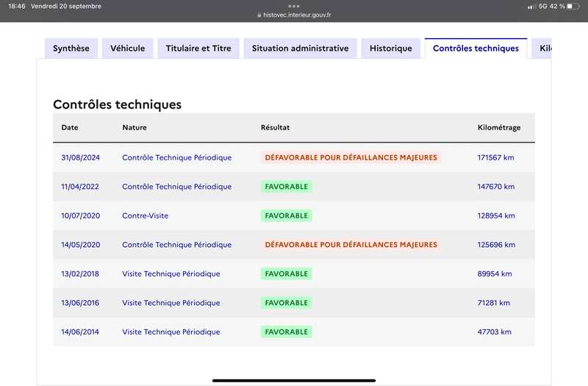The image size is (588, 386).
Task: Click the DÉFAVORABLE badge for 14/05/2020
Action: click(x=351, y=245)
